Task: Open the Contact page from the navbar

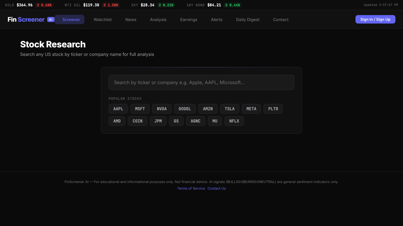Action: [281, 19]
